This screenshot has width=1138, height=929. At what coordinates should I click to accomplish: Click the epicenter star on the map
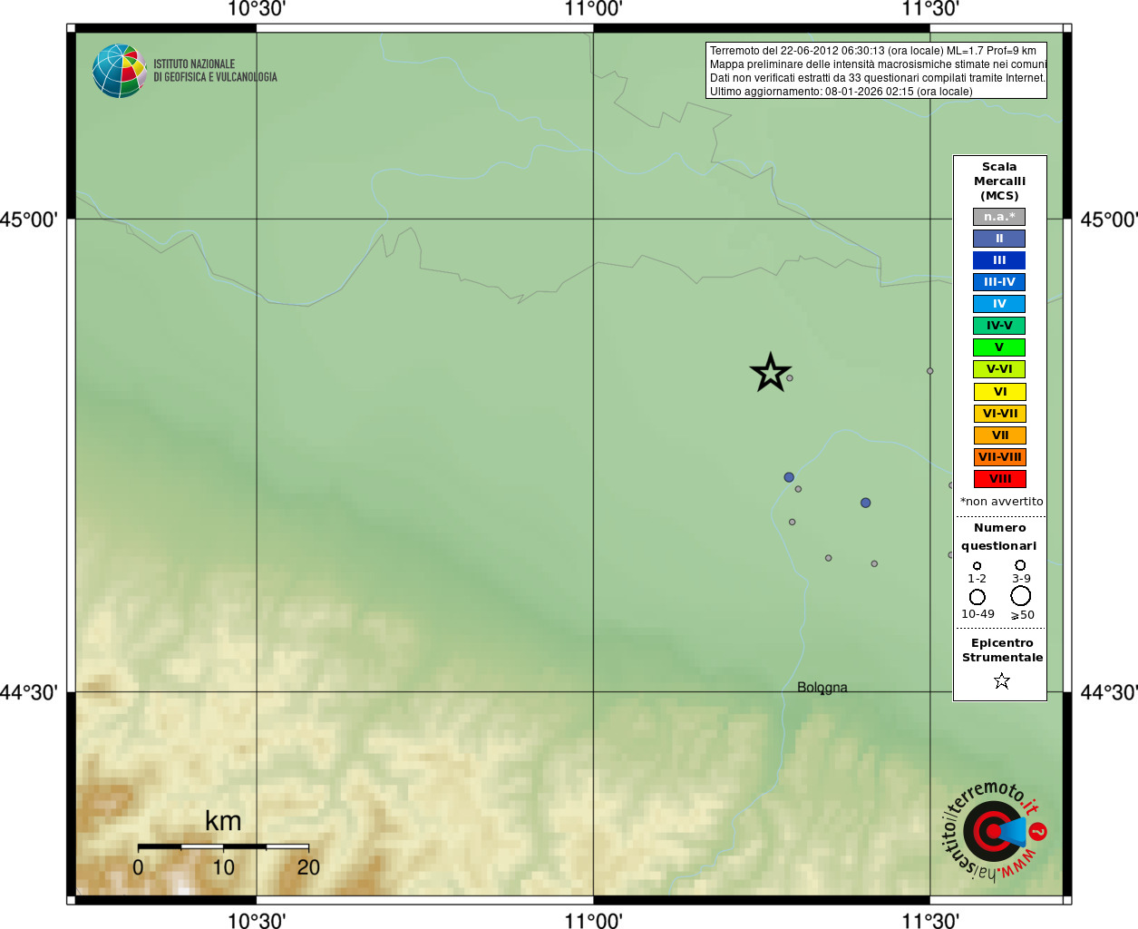[x=771, y=373]
